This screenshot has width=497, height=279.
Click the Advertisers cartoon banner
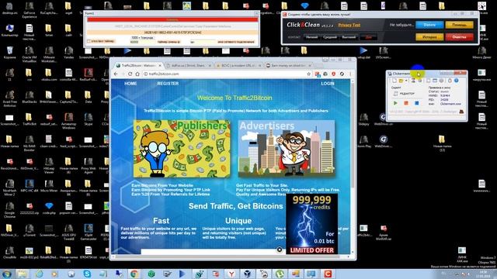[287, 148]
